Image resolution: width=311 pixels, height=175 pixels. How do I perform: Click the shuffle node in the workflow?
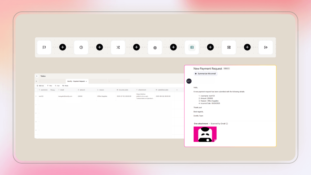click(118, 47)
